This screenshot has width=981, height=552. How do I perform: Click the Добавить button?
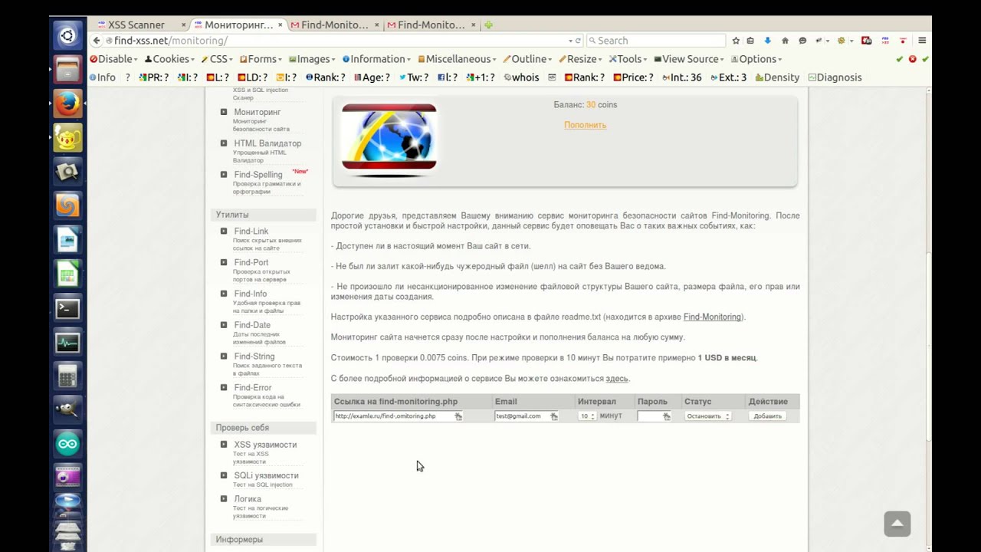[x=767, y=416]
